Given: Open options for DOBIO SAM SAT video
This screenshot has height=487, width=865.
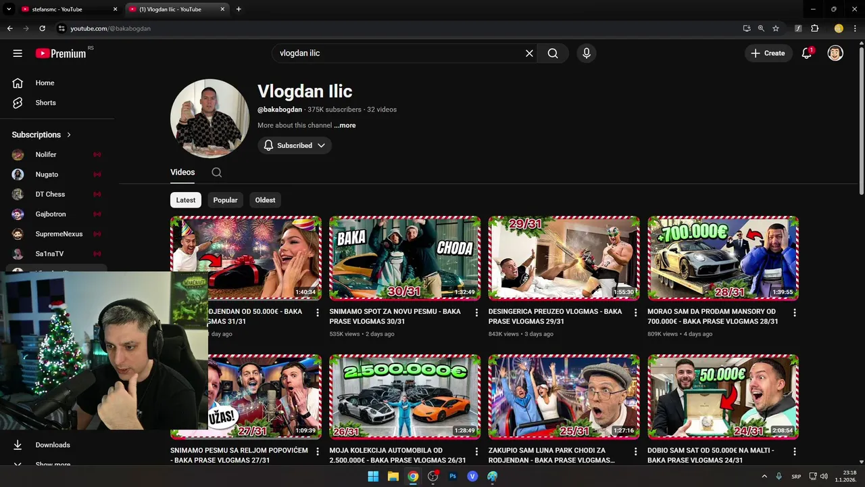Looking at the screenshot, I should [795, 451].
